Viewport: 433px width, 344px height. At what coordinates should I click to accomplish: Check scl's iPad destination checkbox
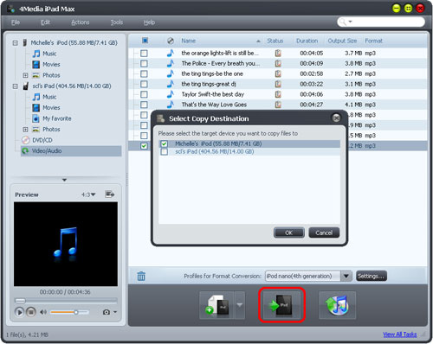(x=164, y=151)
